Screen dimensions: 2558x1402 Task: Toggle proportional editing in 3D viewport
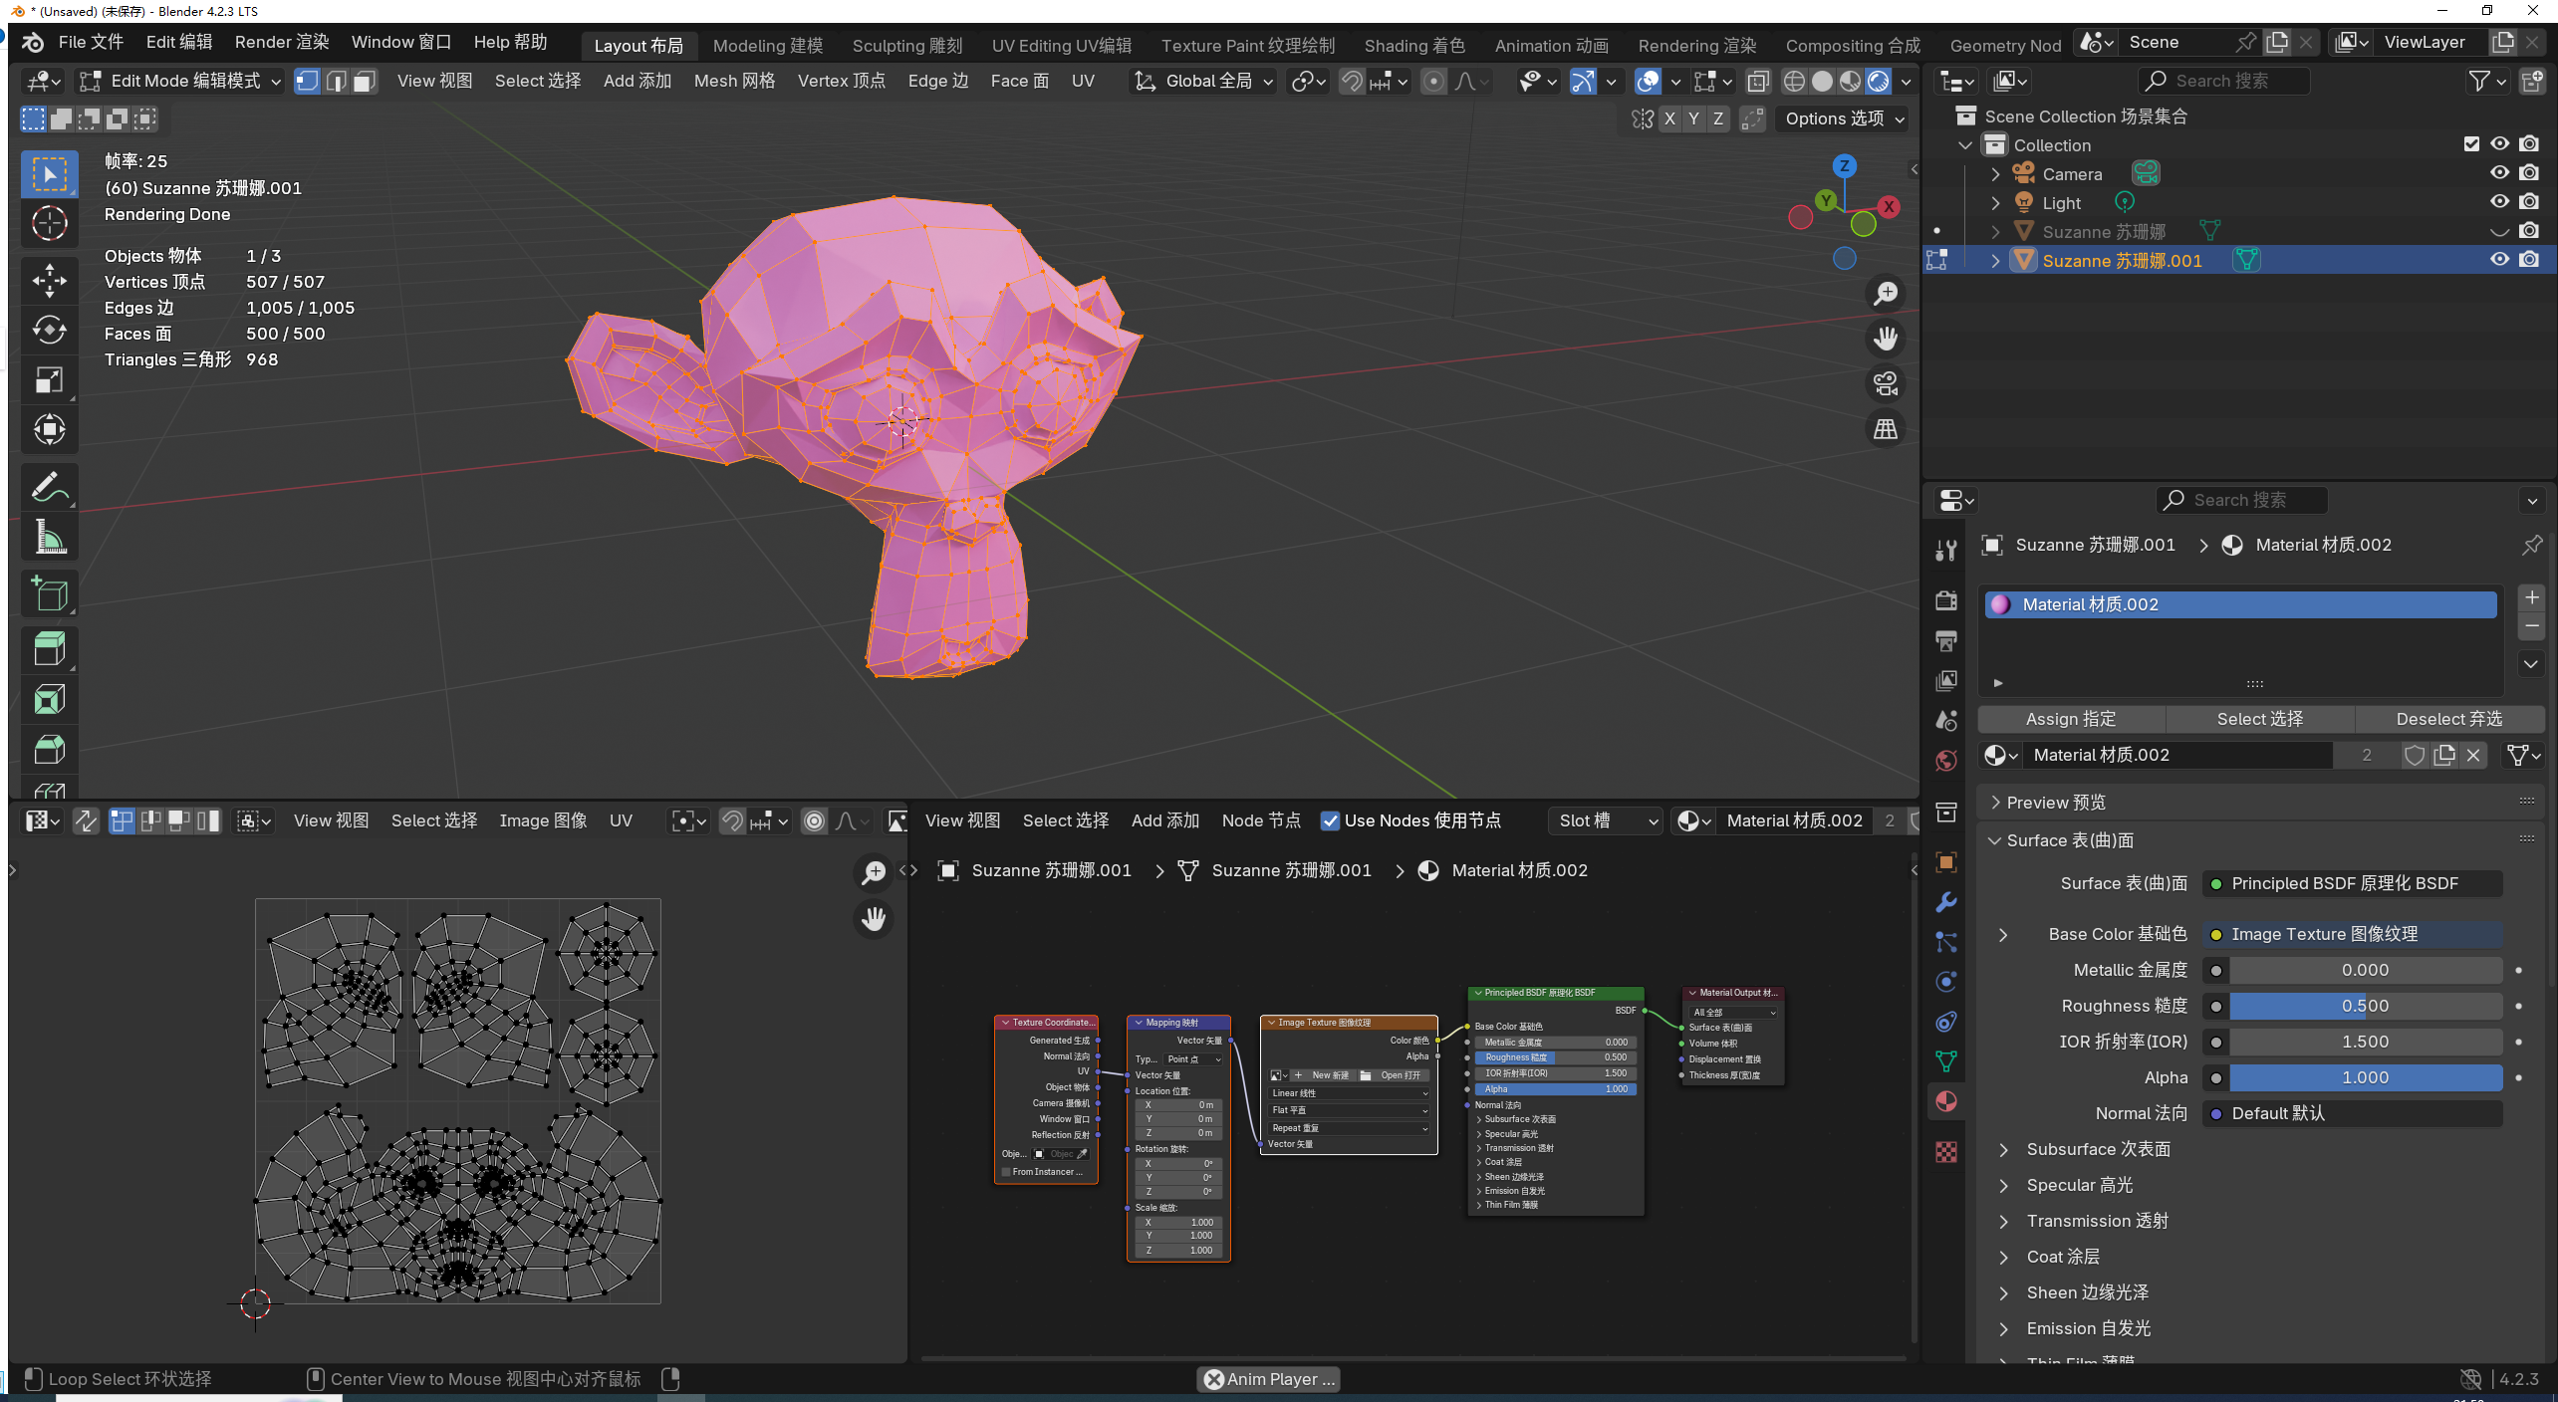click(1433, 81)
